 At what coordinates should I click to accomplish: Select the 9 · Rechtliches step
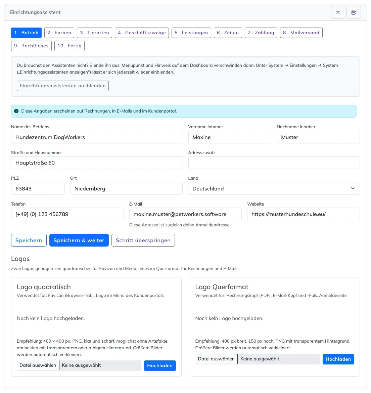pyautogui.click(x=31, y=46)
